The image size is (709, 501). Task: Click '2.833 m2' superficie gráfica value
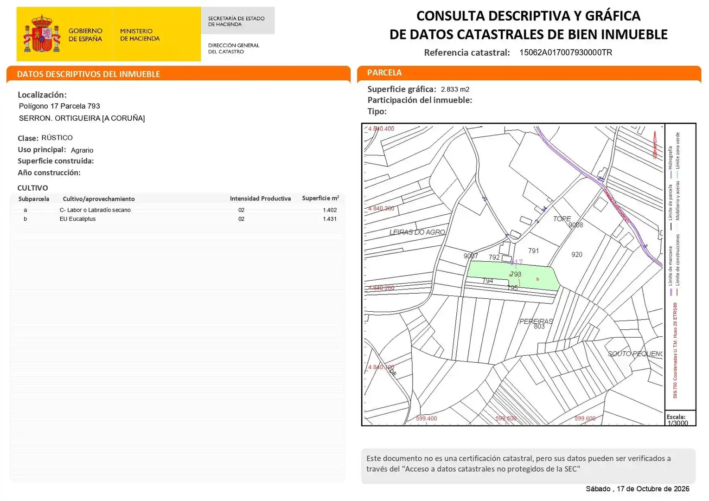[x=455, y=90]
